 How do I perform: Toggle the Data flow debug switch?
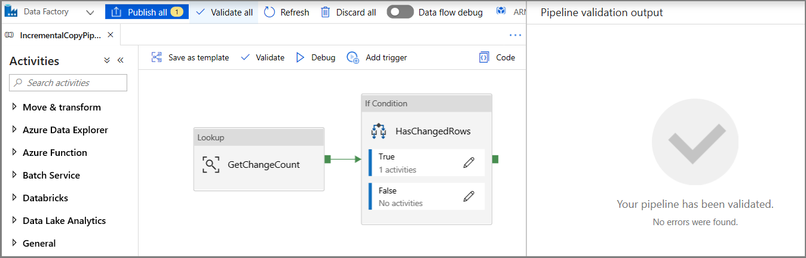[x=400, y=12]
